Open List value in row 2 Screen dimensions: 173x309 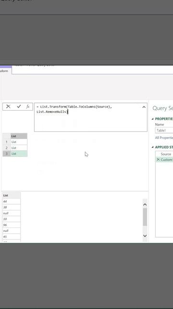19,148
